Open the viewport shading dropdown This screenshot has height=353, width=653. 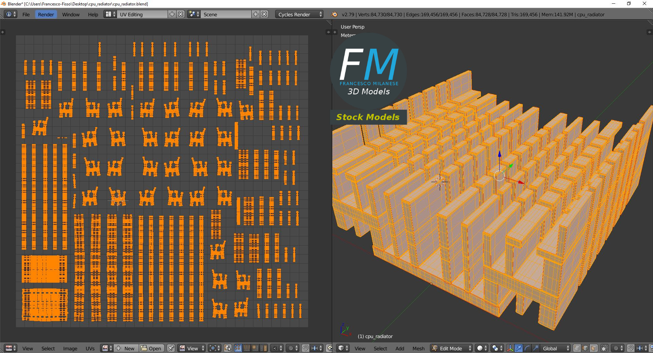coord(482,348)
